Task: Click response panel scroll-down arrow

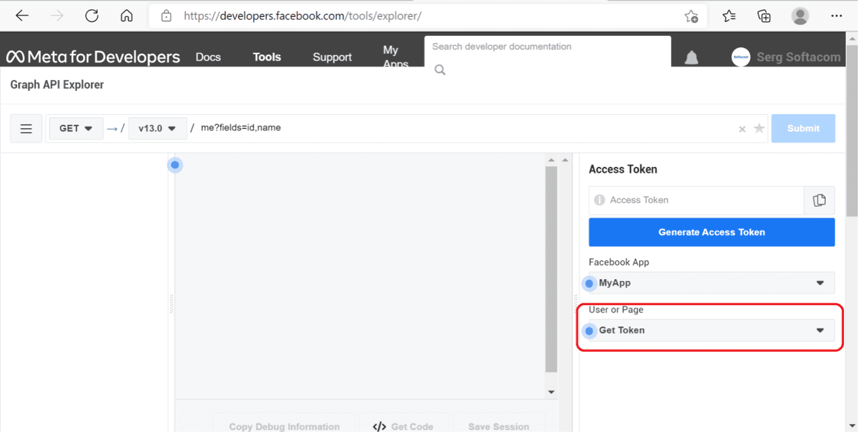Action: coord(551,392)
